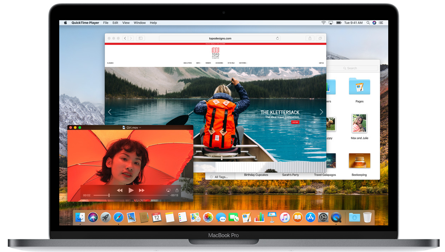
Task: Open the Window menu
Action: pos(140,23)
